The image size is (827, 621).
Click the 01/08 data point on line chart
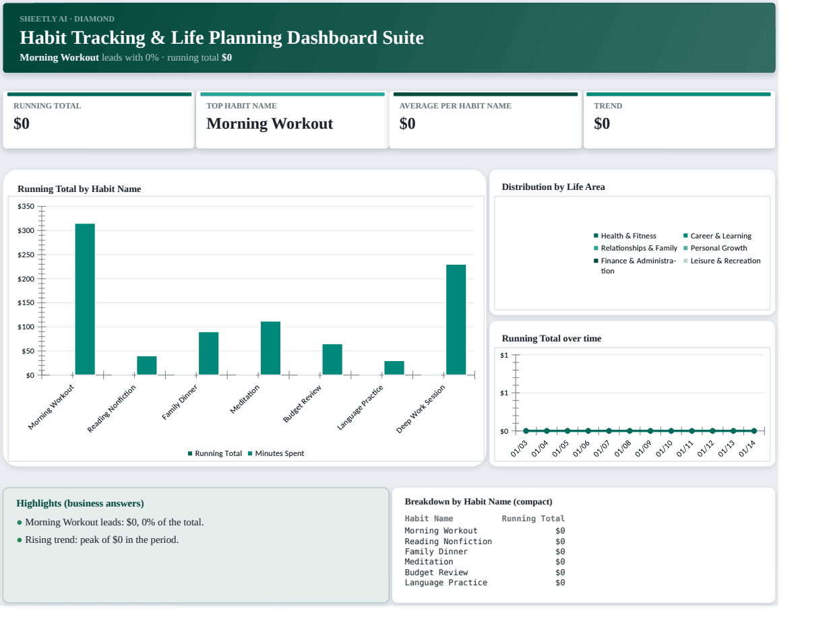[x=630, y=431]
